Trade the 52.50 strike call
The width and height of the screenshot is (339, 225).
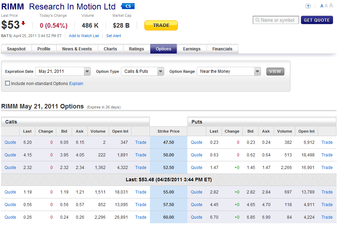click(x=141, y=167)
